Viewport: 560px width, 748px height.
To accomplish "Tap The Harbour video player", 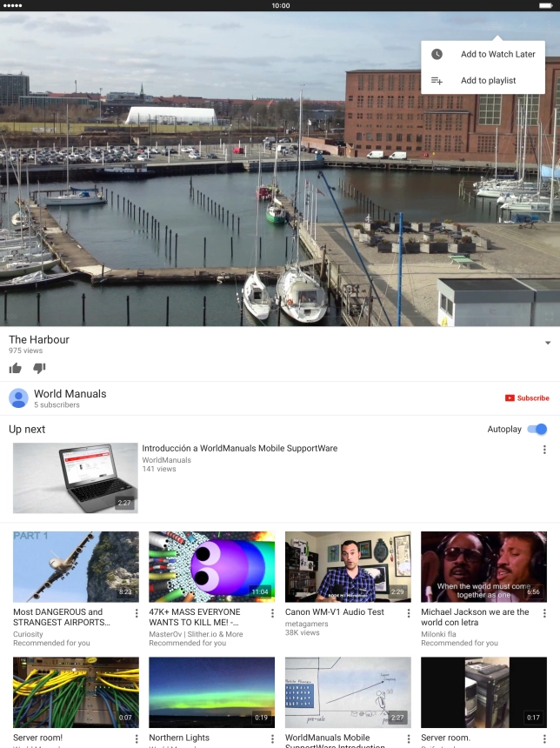I will tap(280, 169).
